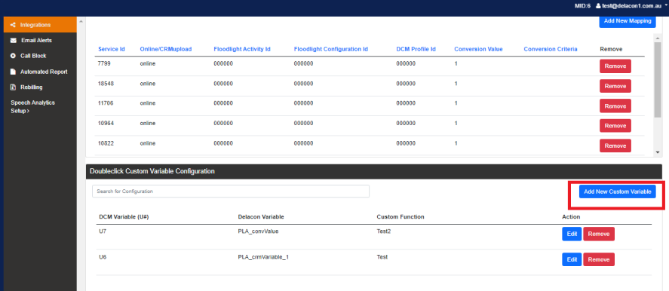Click the MID:6 label in header
The width and height of the screenshot is (669, 291).
(x=582, y=5)
